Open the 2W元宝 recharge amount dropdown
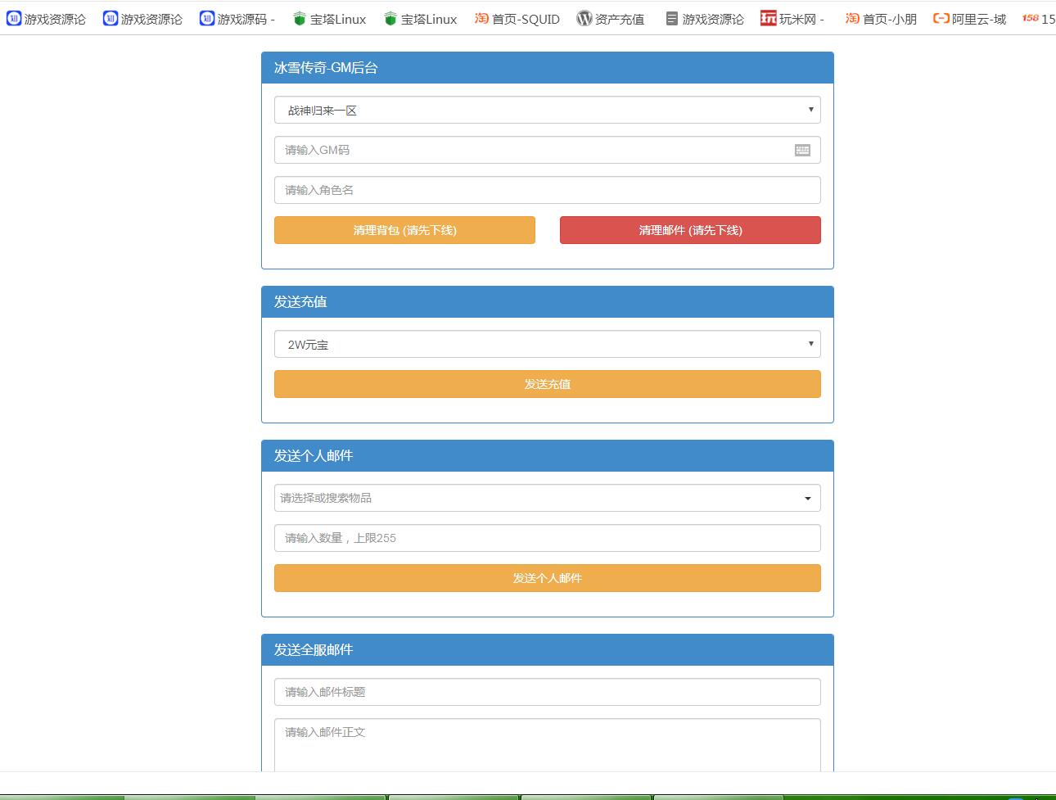 [547, 345]
